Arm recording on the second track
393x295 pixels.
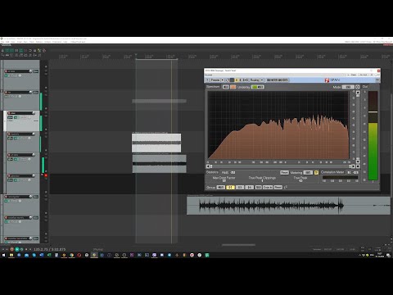[6, 93]
